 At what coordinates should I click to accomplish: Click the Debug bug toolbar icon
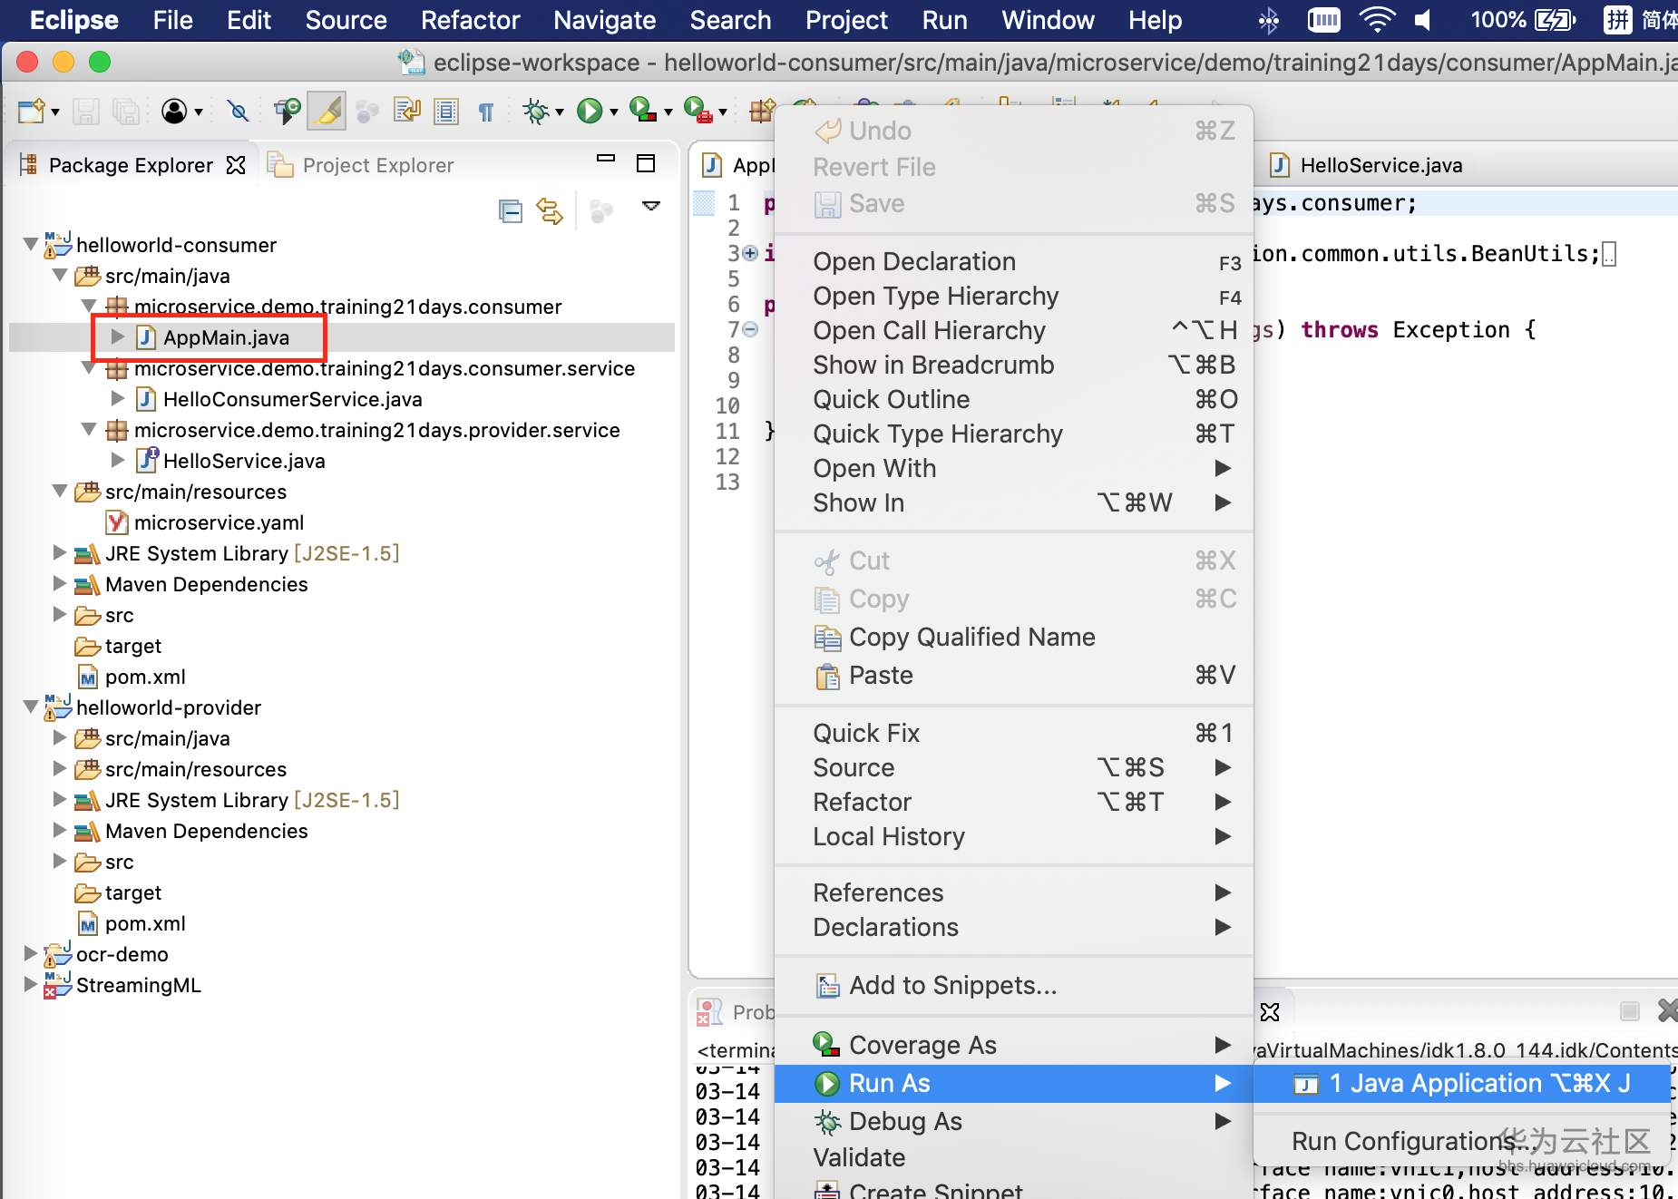click(536, 112)
